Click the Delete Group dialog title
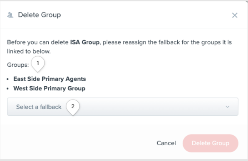 (40, 15)
